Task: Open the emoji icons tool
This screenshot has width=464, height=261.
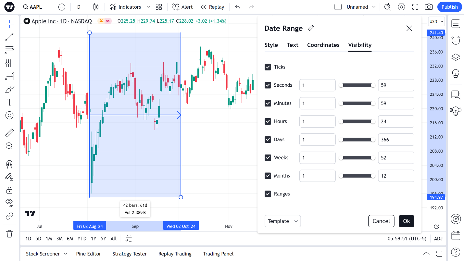Action: coord(9,115)
